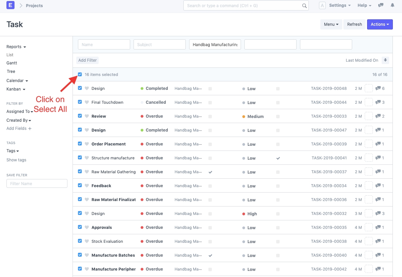Open the notifications bell icon

click(x=393, y=5)
